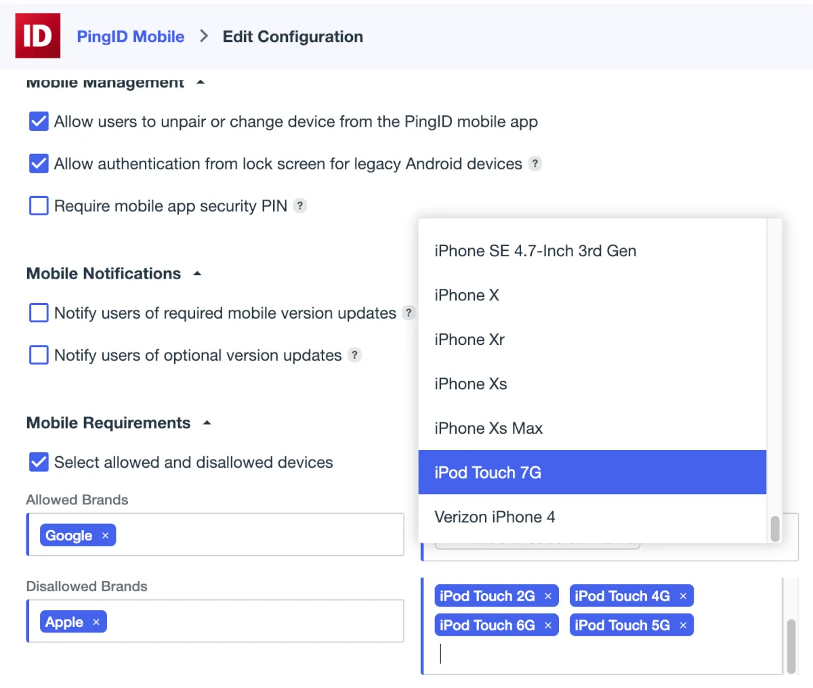Uncheck allow users to unpair device
The image size is (813, 688).
pyautogui.click(x=39, y=121)
